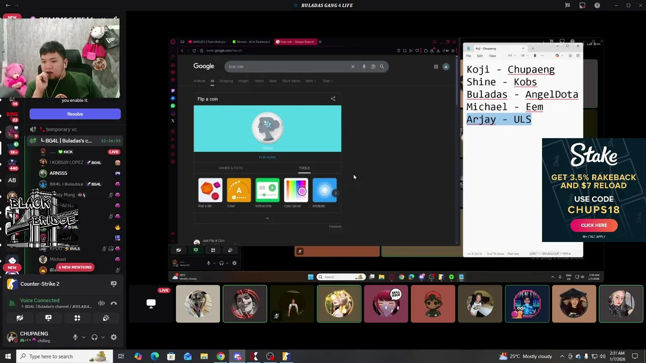Click the LIVE screen-share tile
Screen dimensions: 646x363
tap(150, 304)
